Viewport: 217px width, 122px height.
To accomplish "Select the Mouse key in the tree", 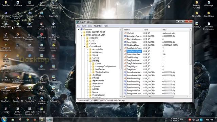I will click(95, 92).
